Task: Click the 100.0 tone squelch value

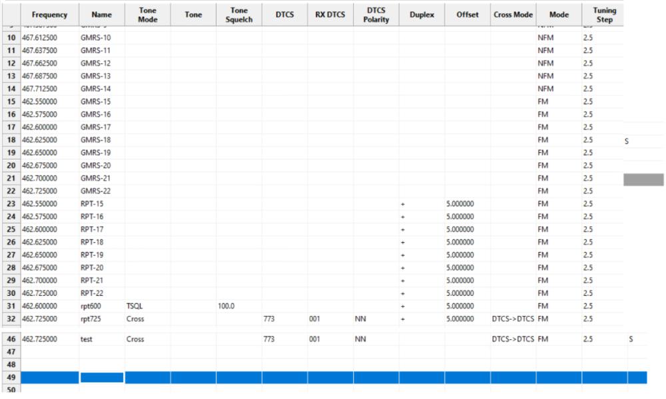Action: pyautogui.click(x=238, y=306)
